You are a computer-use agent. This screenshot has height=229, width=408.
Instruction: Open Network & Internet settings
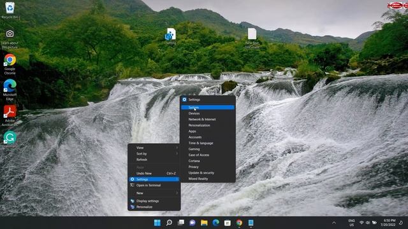(x=208, y=120)
